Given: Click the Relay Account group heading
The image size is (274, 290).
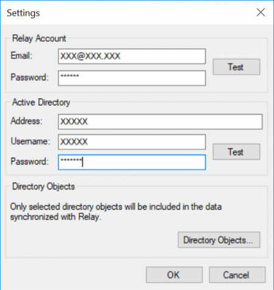Looking at the screenshot, I should click(x=39, y=38).
